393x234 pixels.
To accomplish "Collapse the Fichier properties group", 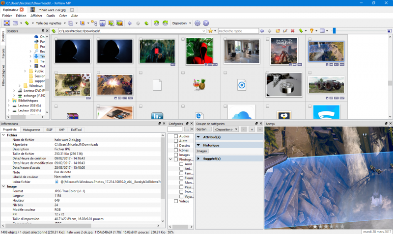I will [x=3, y=135].
